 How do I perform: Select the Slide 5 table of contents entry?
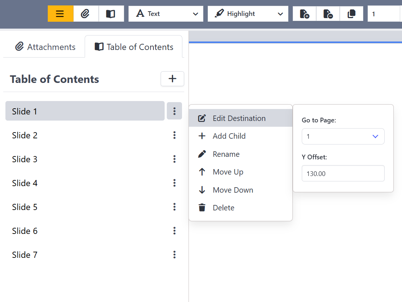click(25, 207)
